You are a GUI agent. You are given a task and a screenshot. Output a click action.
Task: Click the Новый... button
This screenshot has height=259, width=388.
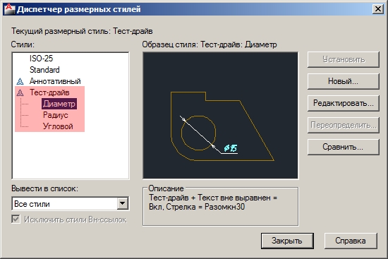[344, 81]
